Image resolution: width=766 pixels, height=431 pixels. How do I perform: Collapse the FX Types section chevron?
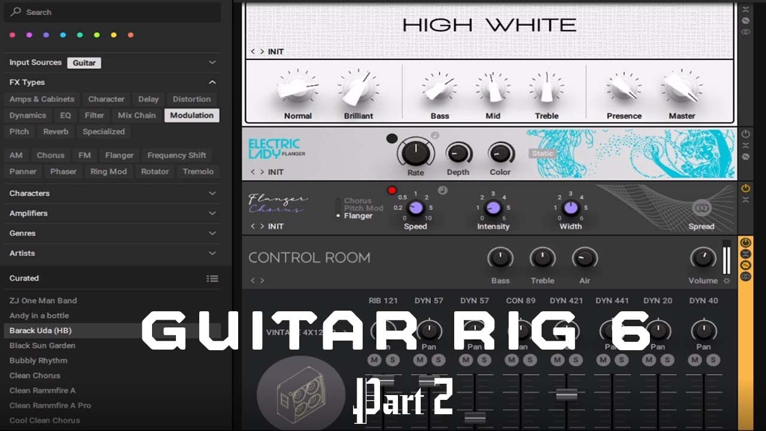[x=212, y=82]
